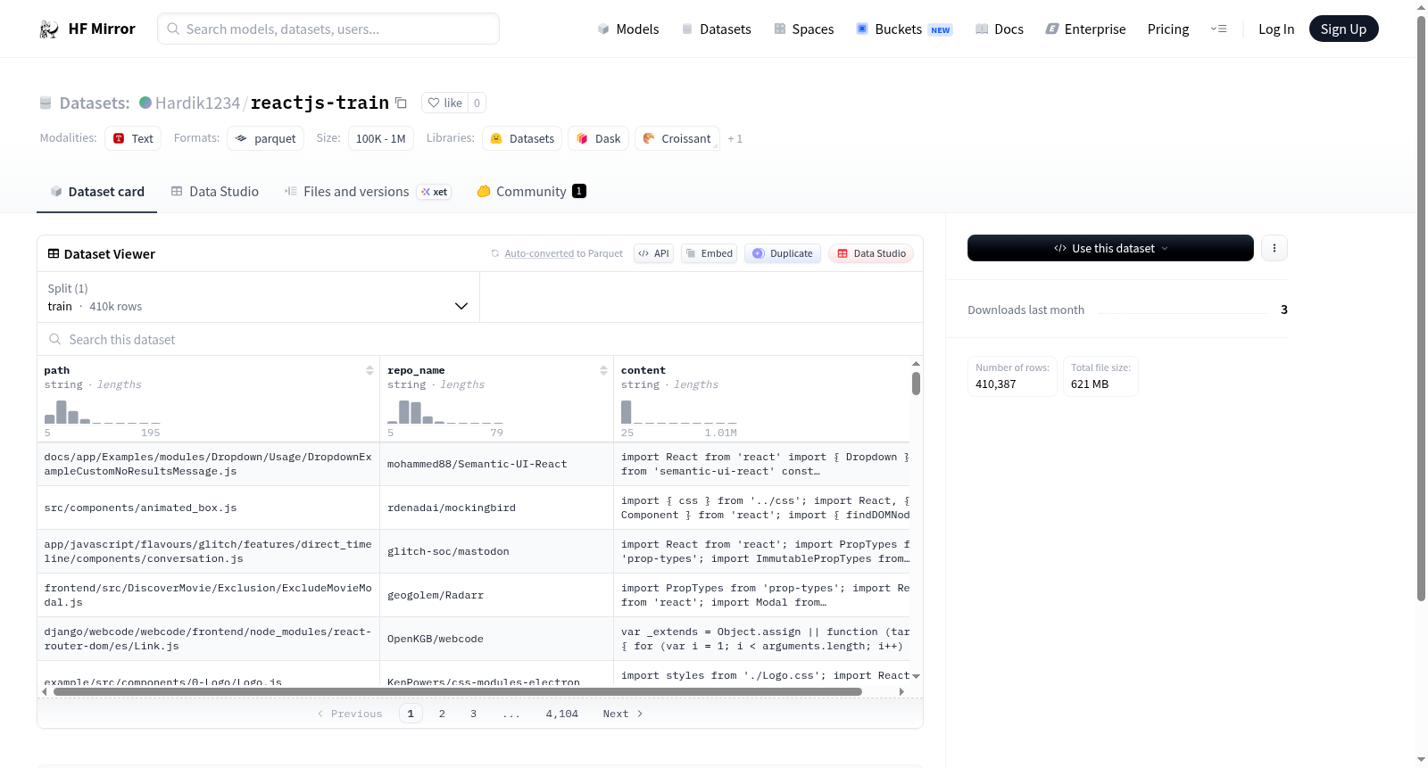Go to Models in the navigation
This screenshot has height=768, width=1428.
pos(628,29)
